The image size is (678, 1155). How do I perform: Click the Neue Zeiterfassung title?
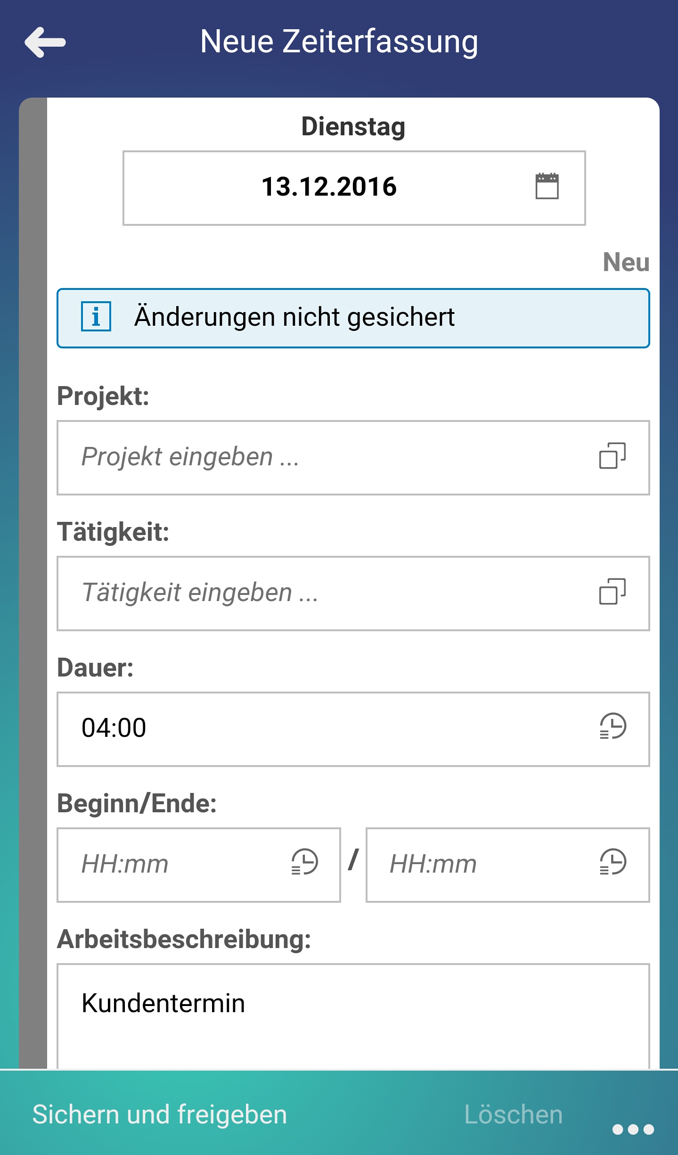pos(339,41)
